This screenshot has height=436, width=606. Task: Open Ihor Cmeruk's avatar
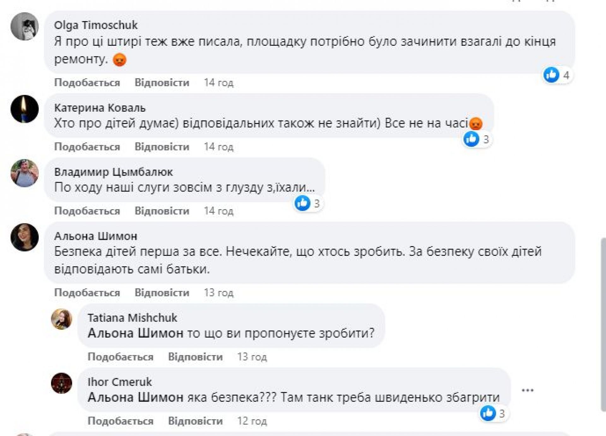[62, 383]
